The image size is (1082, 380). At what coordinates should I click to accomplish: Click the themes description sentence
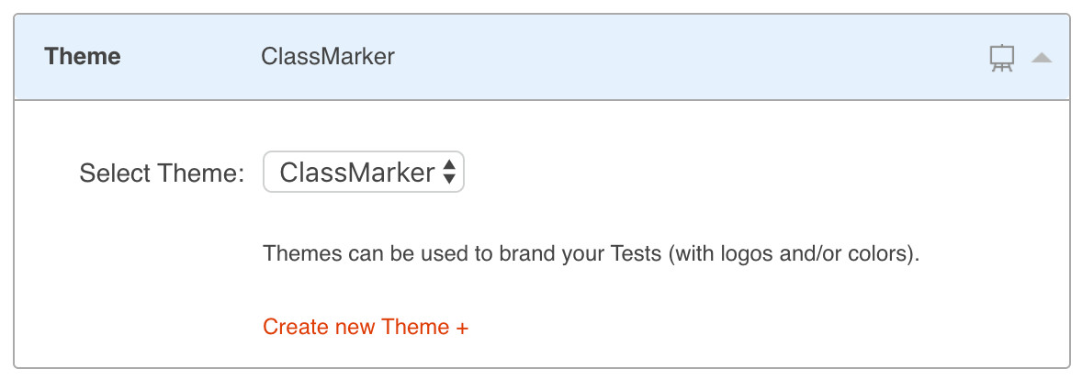(591, 253)
